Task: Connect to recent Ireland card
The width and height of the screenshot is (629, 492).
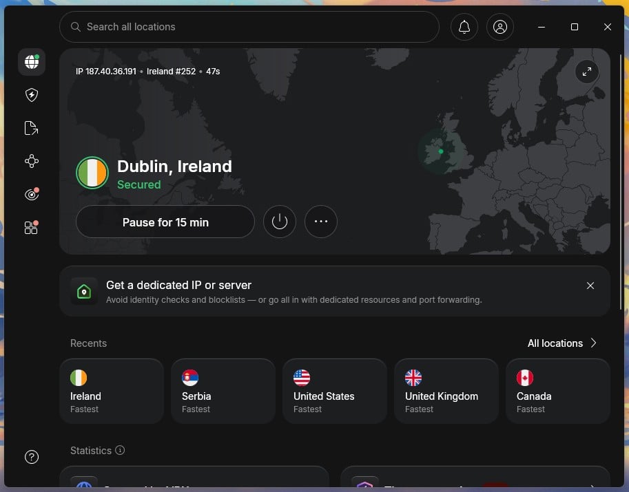Action: point(112,391)
